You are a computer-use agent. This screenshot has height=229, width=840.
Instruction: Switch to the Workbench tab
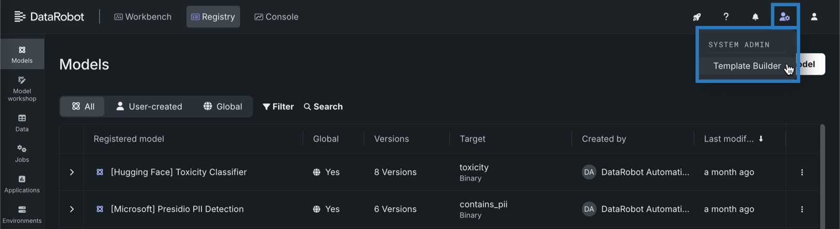[143, 17]
